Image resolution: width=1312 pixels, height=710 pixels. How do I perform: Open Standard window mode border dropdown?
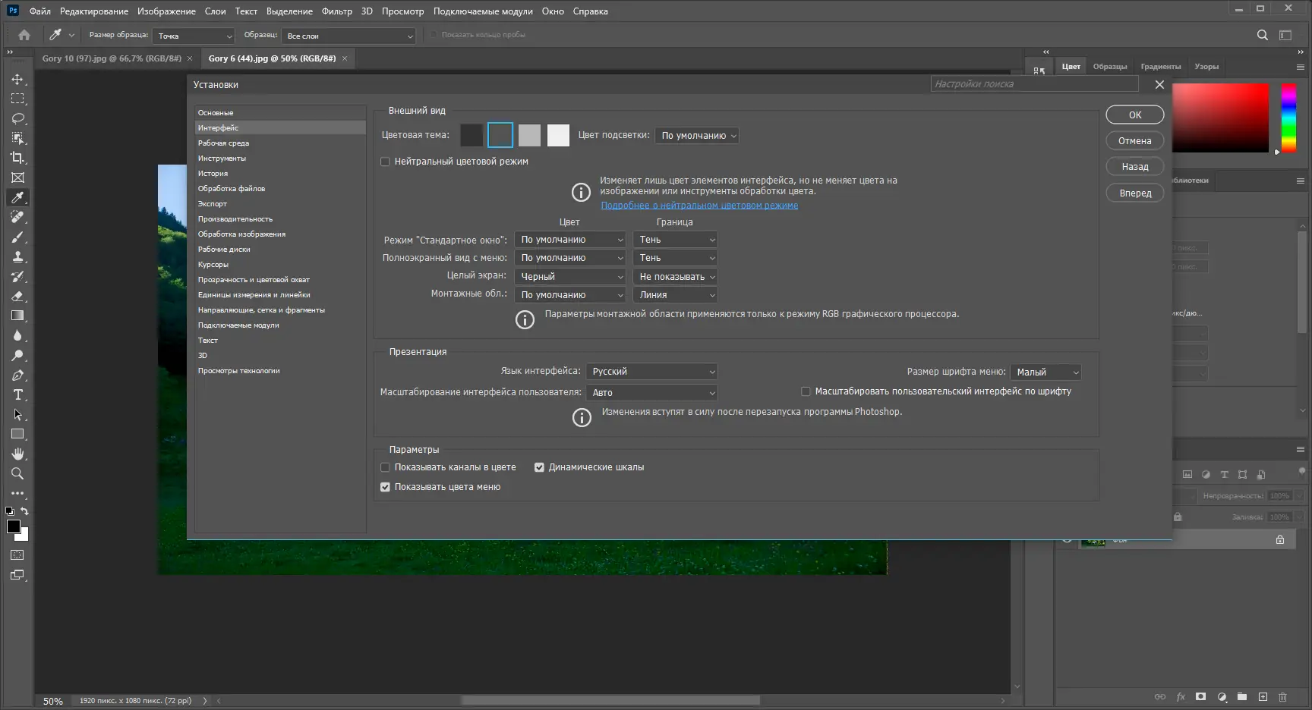coord(675,240)
